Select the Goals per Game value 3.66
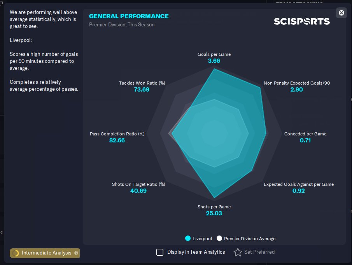Viewport: 352px width, 265px height. (214, 61)
